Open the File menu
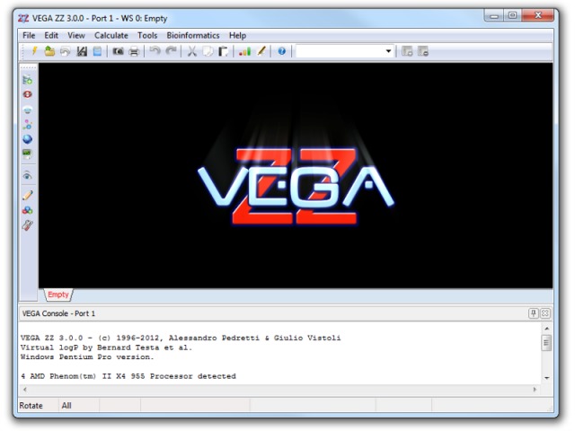This screenshot has height=431, width=575. [29, 36]
